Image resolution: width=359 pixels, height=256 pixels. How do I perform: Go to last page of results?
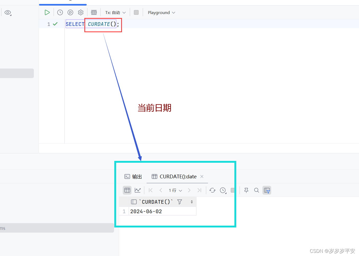[199, 190]
